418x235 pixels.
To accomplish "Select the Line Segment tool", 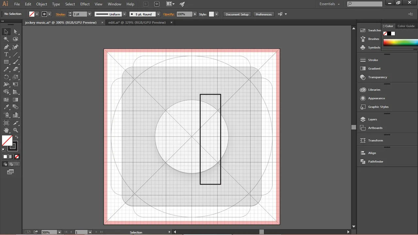I will [16, 55].
